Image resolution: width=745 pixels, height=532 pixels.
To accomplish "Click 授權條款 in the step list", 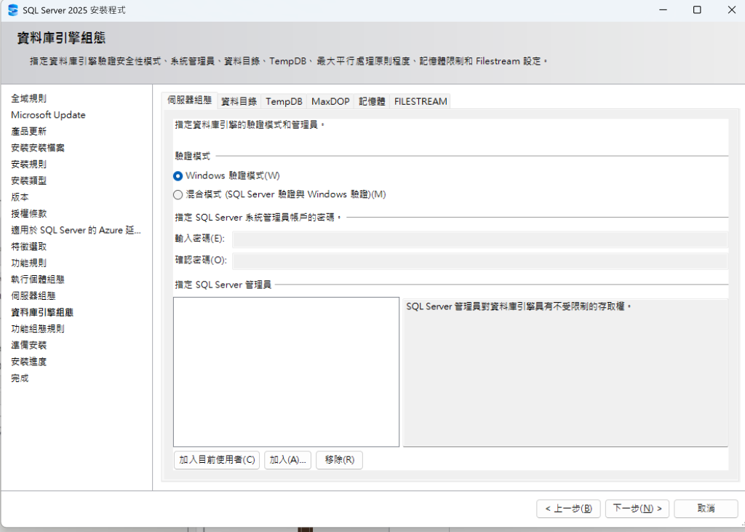I will coord(28,213).
